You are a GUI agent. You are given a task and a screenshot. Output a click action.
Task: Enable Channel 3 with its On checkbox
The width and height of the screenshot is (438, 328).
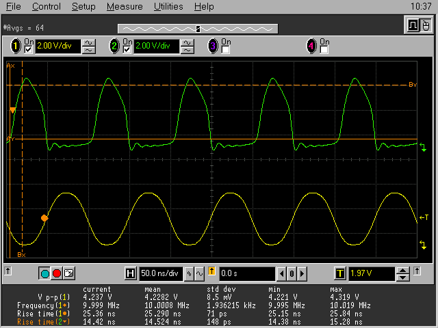click(x=226, y=50)
